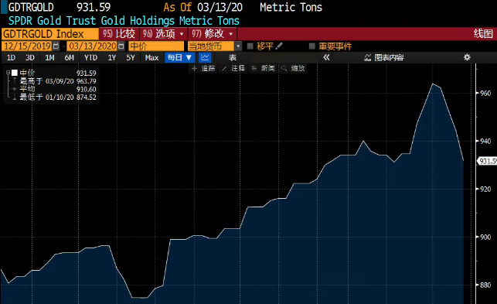
Task: Open the 96) 选项 options dropdown
Action: point(163,33)
